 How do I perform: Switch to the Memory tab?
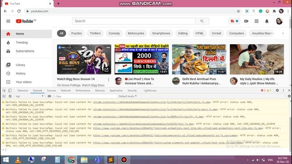pos(100,91)
